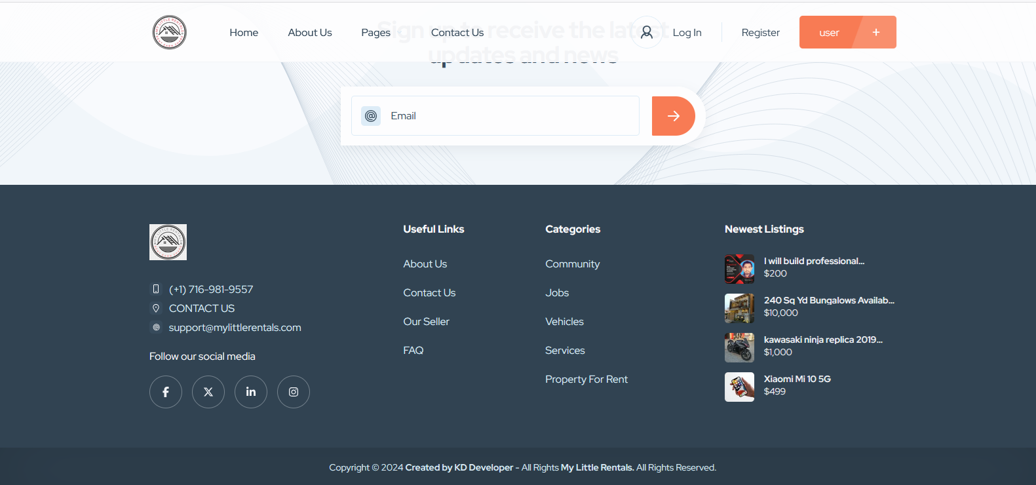Open the Pages menu in navigation

coord(375,33)
